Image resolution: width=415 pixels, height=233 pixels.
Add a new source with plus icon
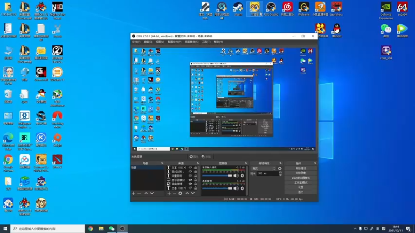(169, 193)
